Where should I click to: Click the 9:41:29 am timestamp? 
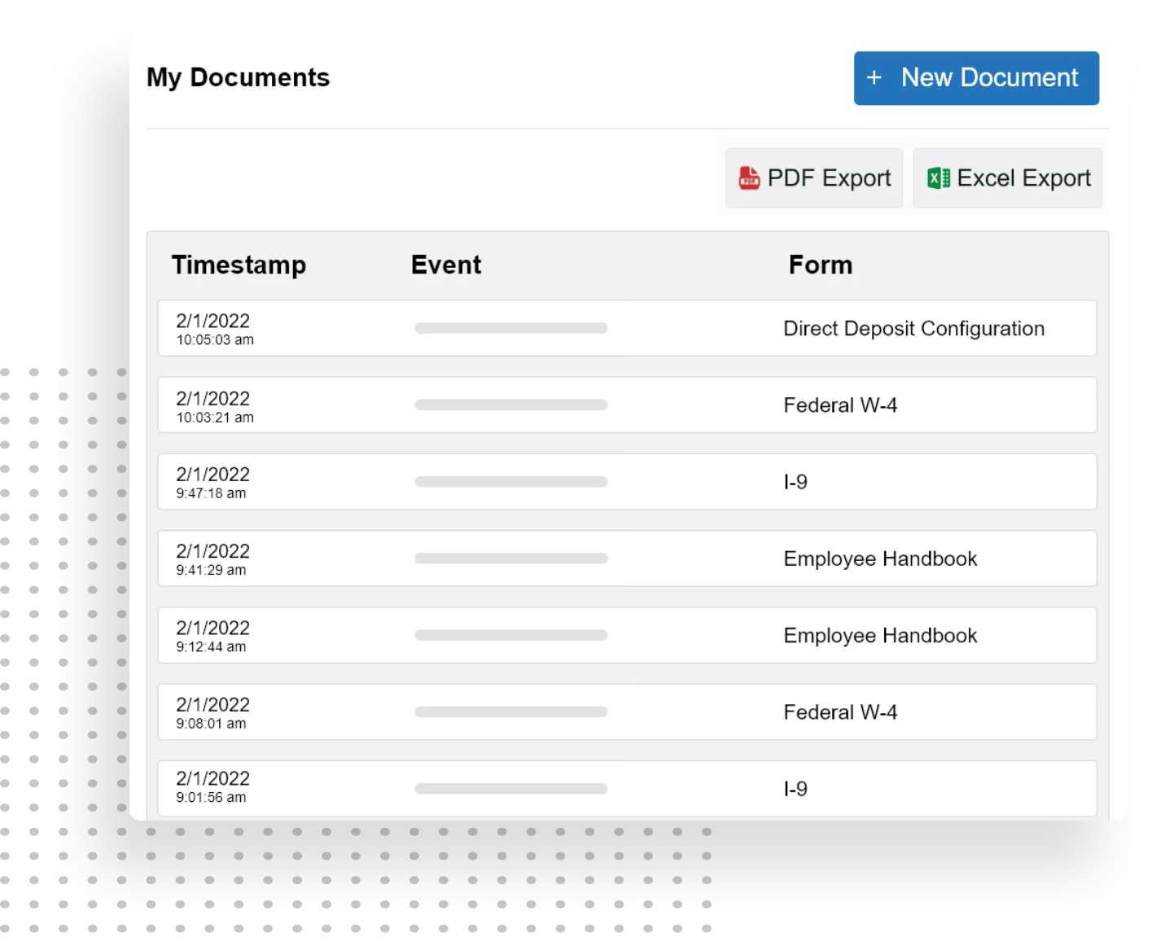click(211, 571)
